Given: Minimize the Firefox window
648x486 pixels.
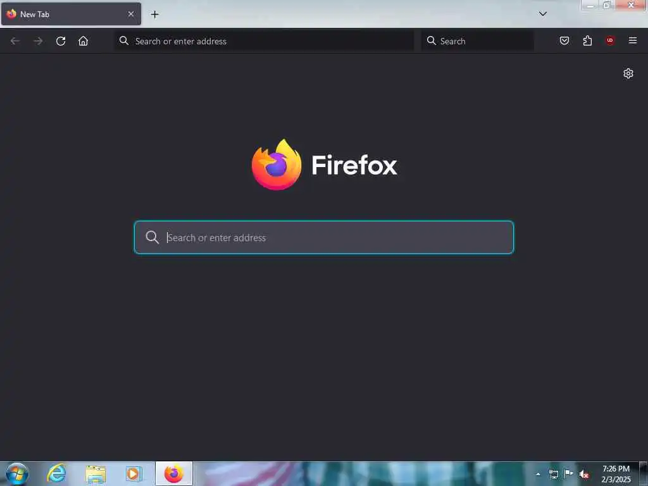Looking at the screenshot, I should (x=590, y=5).
